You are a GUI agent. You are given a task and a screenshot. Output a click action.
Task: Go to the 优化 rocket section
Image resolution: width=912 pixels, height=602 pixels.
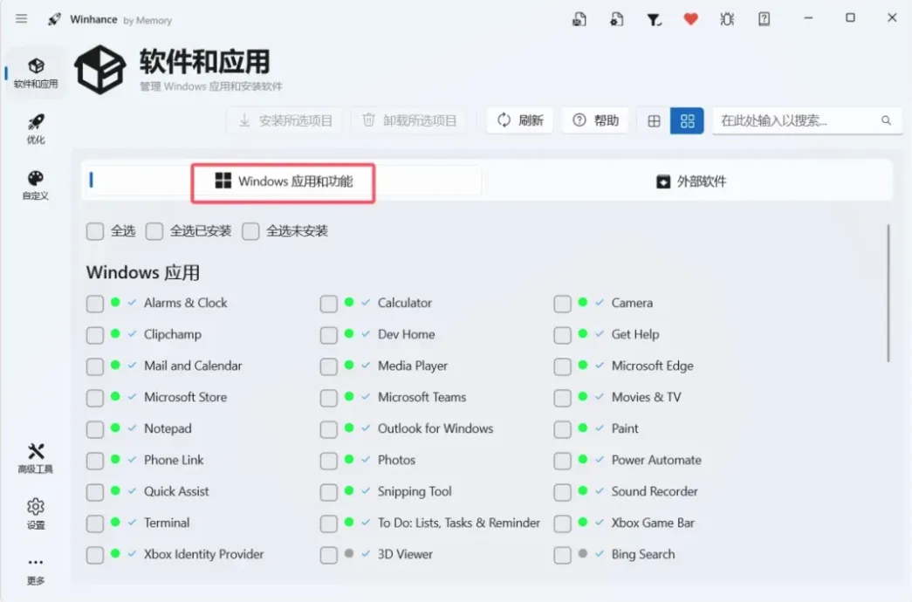click(x=36, y=129)
